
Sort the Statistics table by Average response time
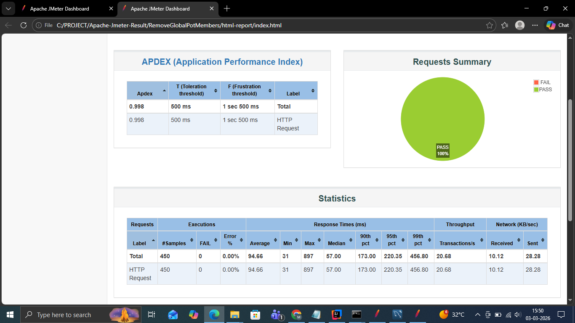point(263,240)
